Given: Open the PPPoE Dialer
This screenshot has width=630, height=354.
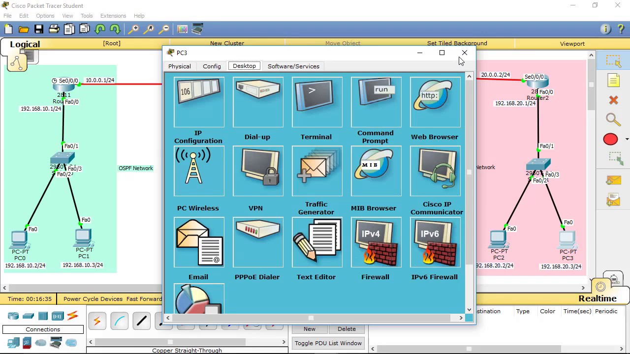Looking at the screenshot, I should tap(258, 242).
